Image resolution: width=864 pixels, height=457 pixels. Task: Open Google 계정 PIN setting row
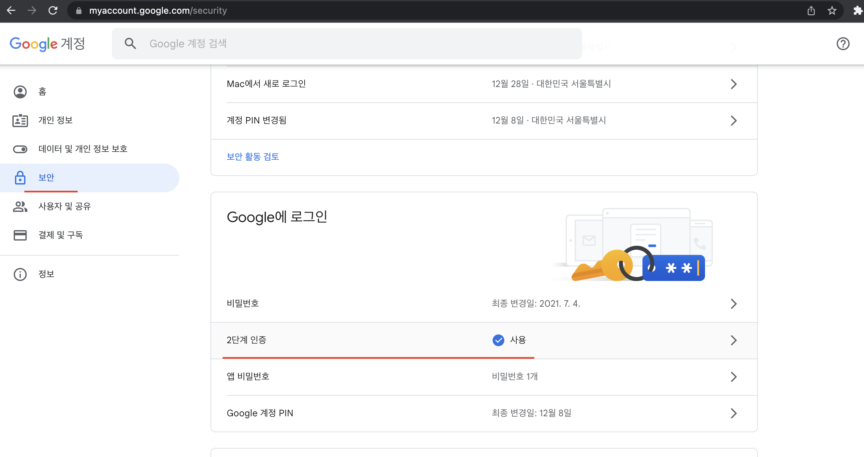pos(260,413)
